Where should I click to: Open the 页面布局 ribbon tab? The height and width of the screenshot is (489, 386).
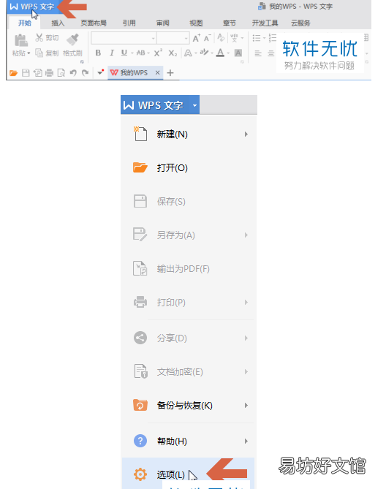[94, 23]
